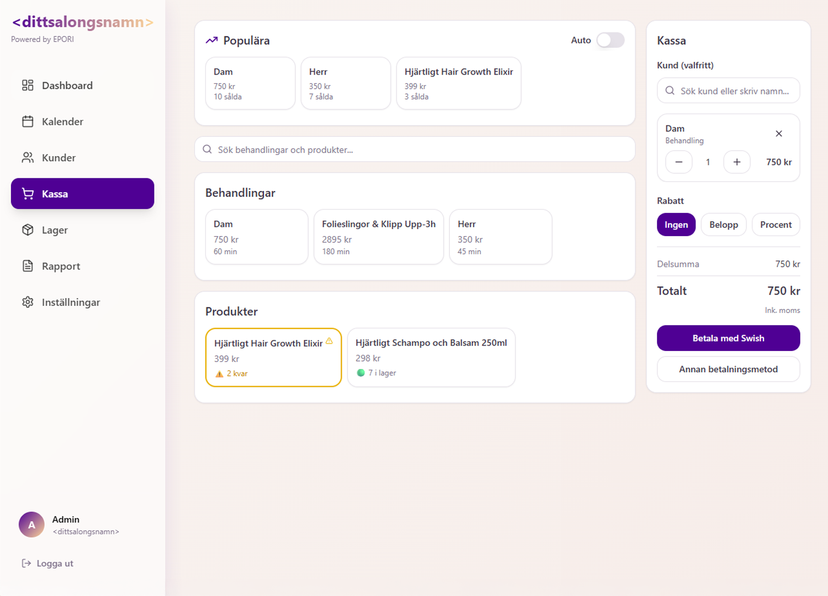Decrease Dam quantity with minus button

(678, 162)
